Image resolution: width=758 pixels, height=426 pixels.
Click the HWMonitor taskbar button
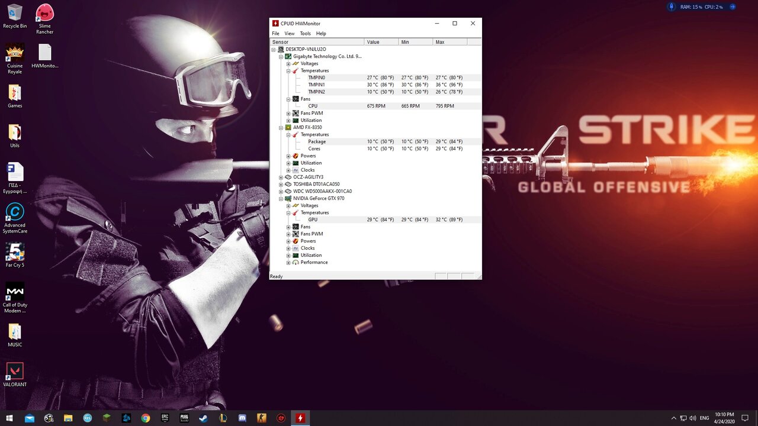(300, 418)
